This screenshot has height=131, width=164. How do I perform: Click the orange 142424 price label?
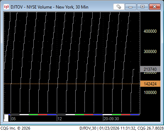point(150,84)
